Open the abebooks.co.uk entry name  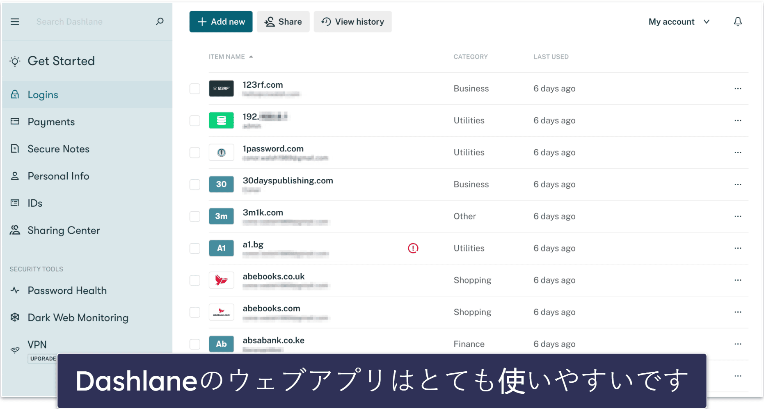click(274, 276)
